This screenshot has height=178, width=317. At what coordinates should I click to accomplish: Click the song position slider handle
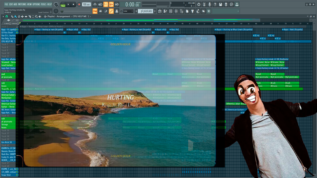62,11
